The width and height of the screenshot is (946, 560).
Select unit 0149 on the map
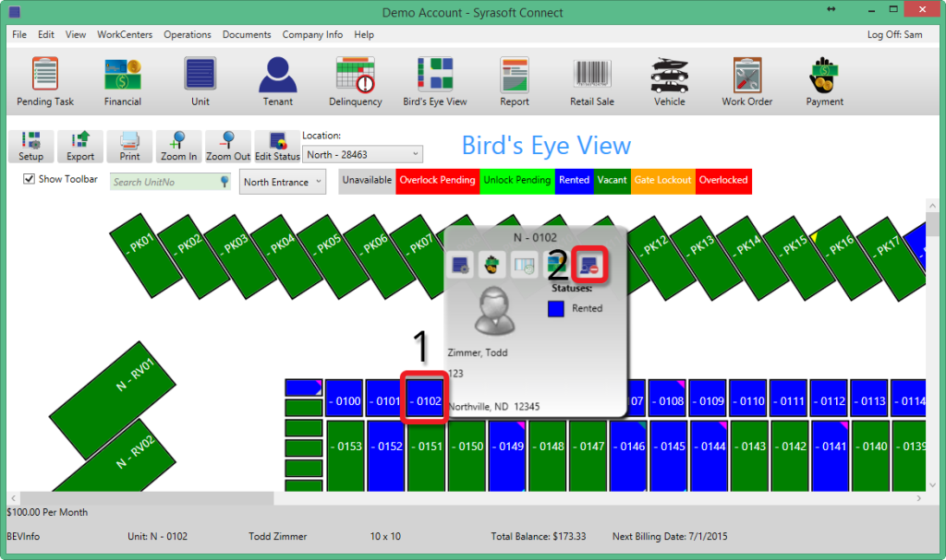coord(507,455)
